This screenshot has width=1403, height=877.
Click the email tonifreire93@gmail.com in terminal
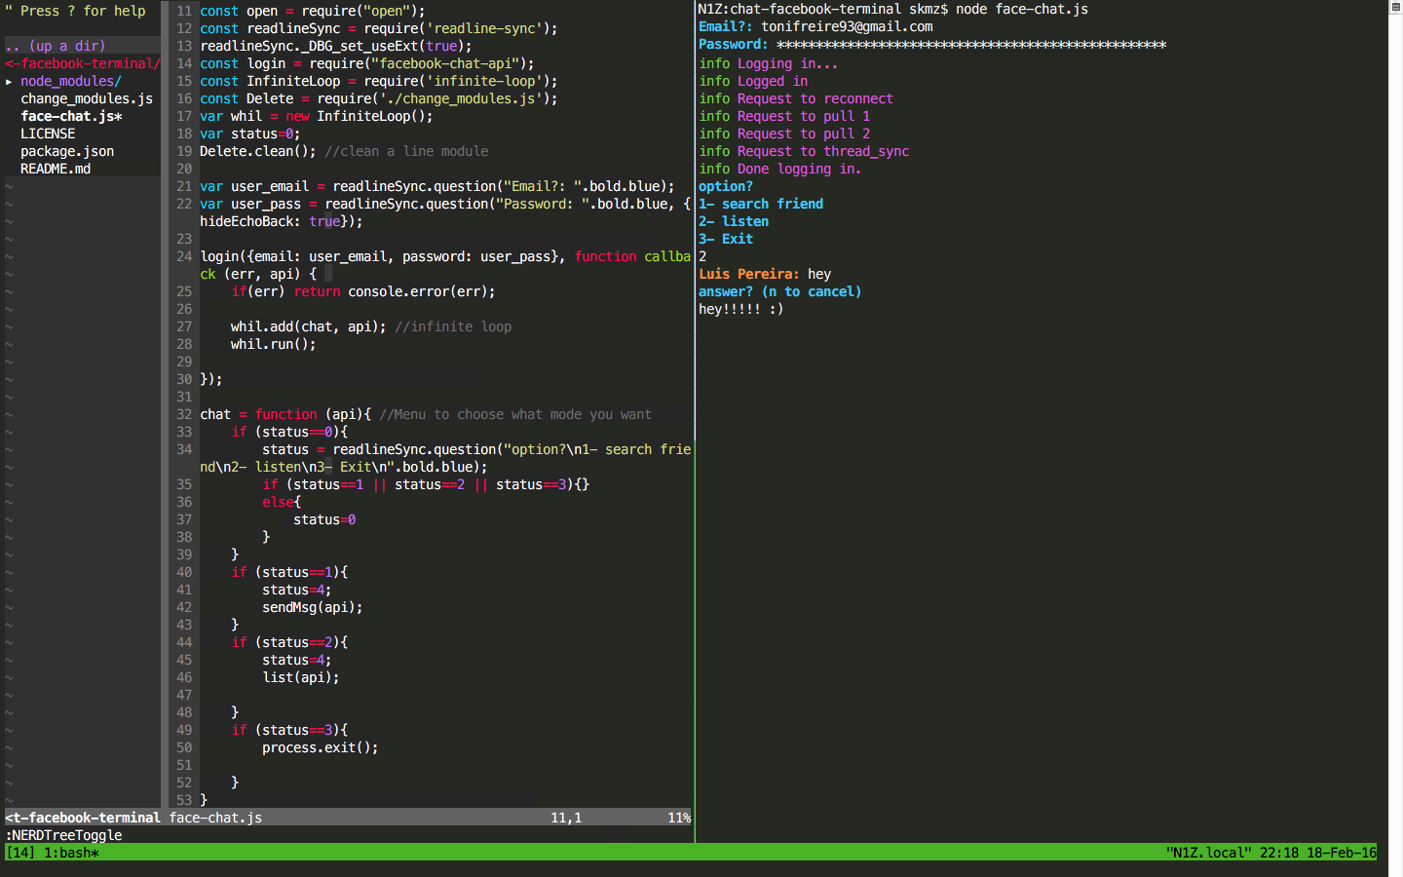point(847,26)
